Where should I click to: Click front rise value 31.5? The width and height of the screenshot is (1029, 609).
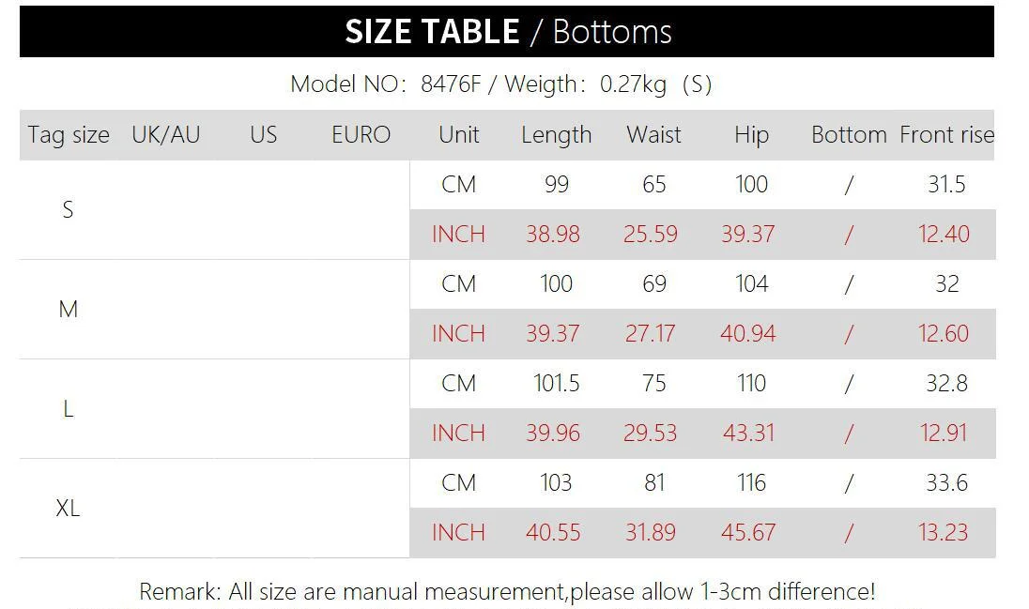click(x=946, y=185)
